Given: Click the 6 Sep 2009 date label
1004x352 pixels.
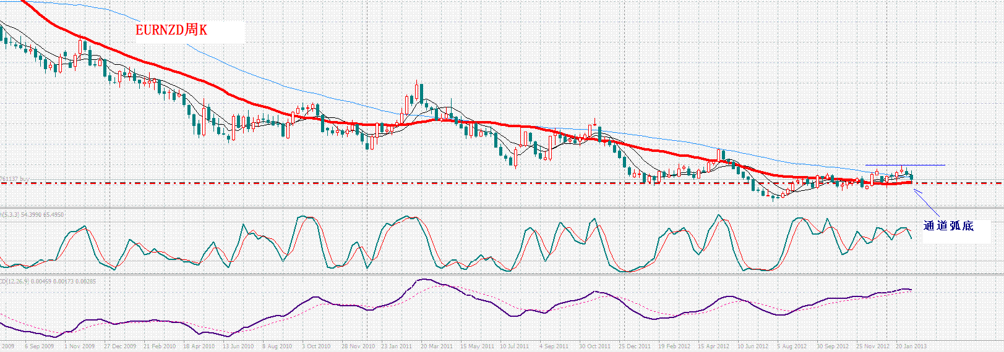Looking at the screenshot, I should point(40,346).
